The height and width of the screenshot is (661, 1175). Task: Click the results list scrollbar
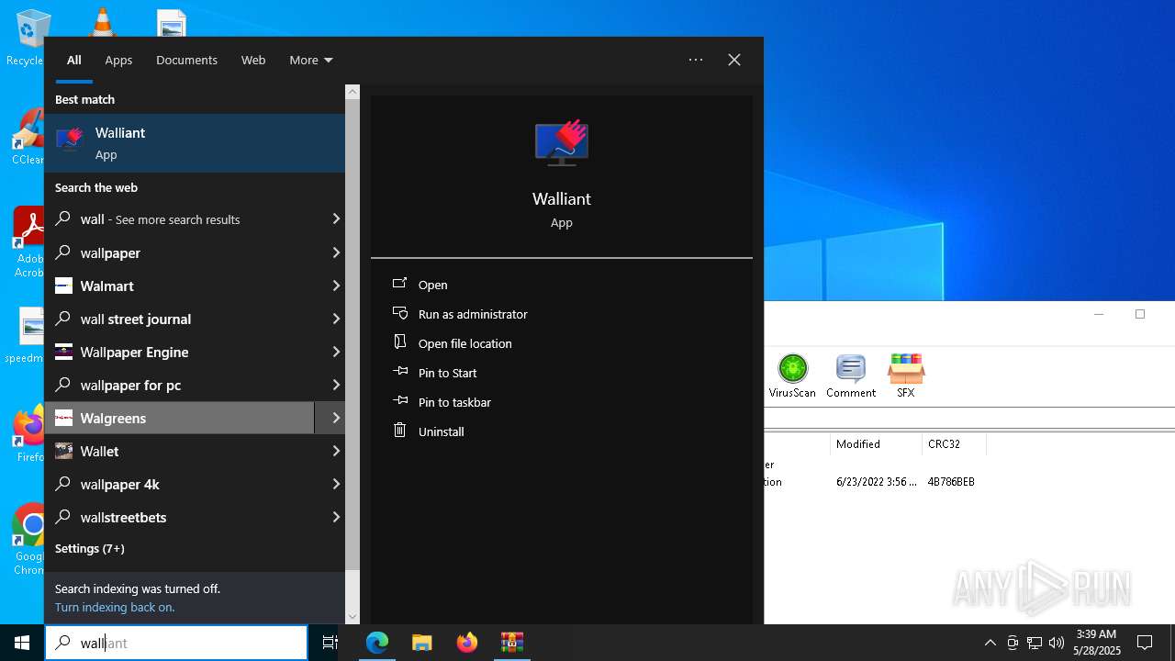pyautogui.click(x=352, y=335)
